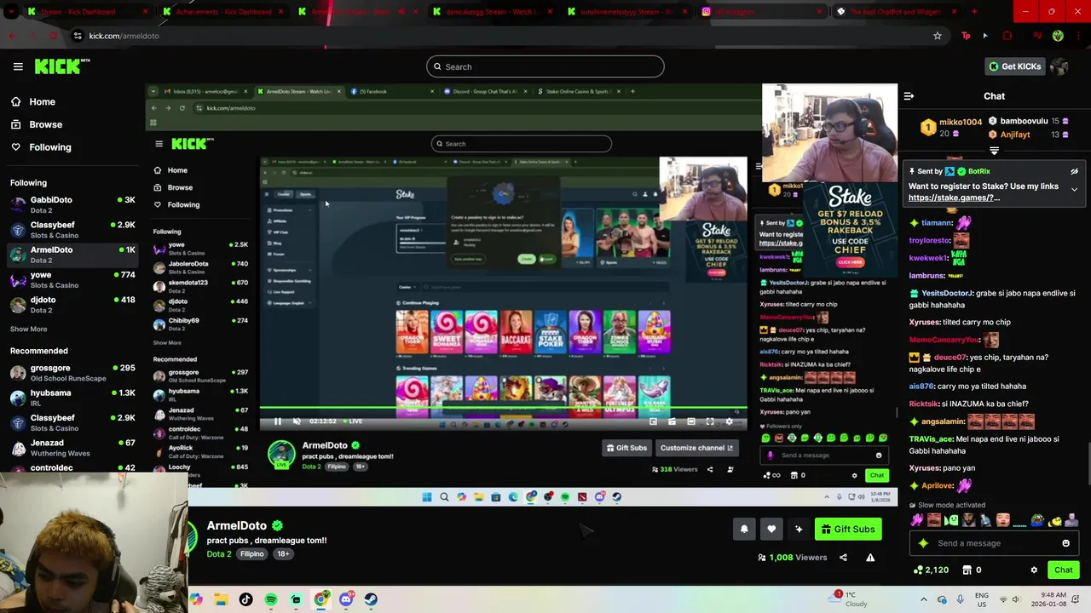Go to the Kick logo homepage
Image resolution: width=1091 pixels, height=613 pixels.
(62, 66)
